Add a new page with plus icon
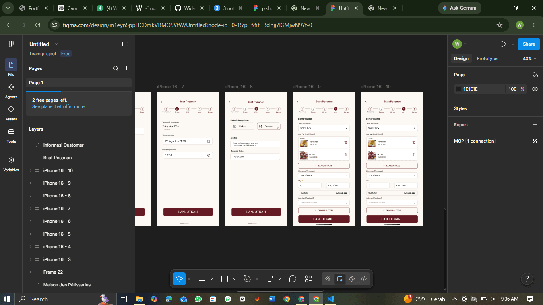Image resolution: width=543 pixels, height=305 pixels. coord(127,68)
